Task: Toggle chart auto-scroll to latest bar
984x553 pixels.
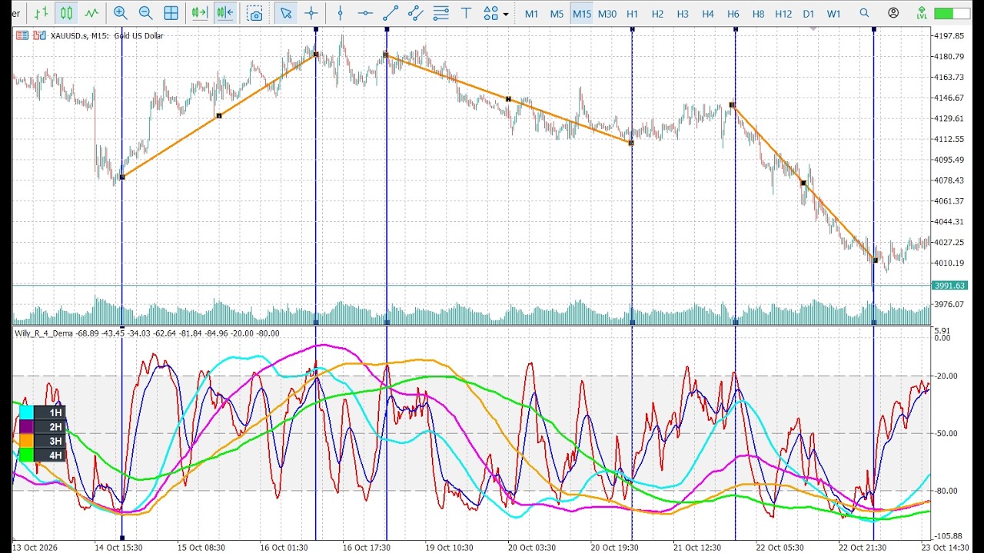Action: tap(200, 13)
